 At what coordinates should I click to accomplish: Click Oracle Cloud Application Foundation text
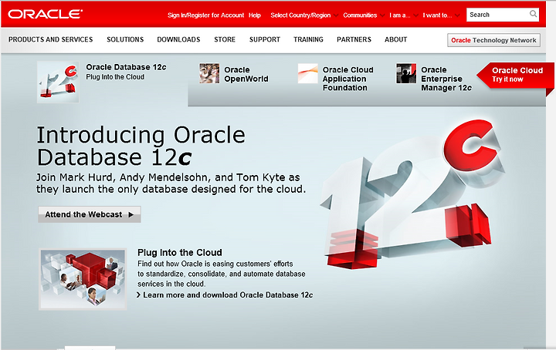click(x=347, y=79)
